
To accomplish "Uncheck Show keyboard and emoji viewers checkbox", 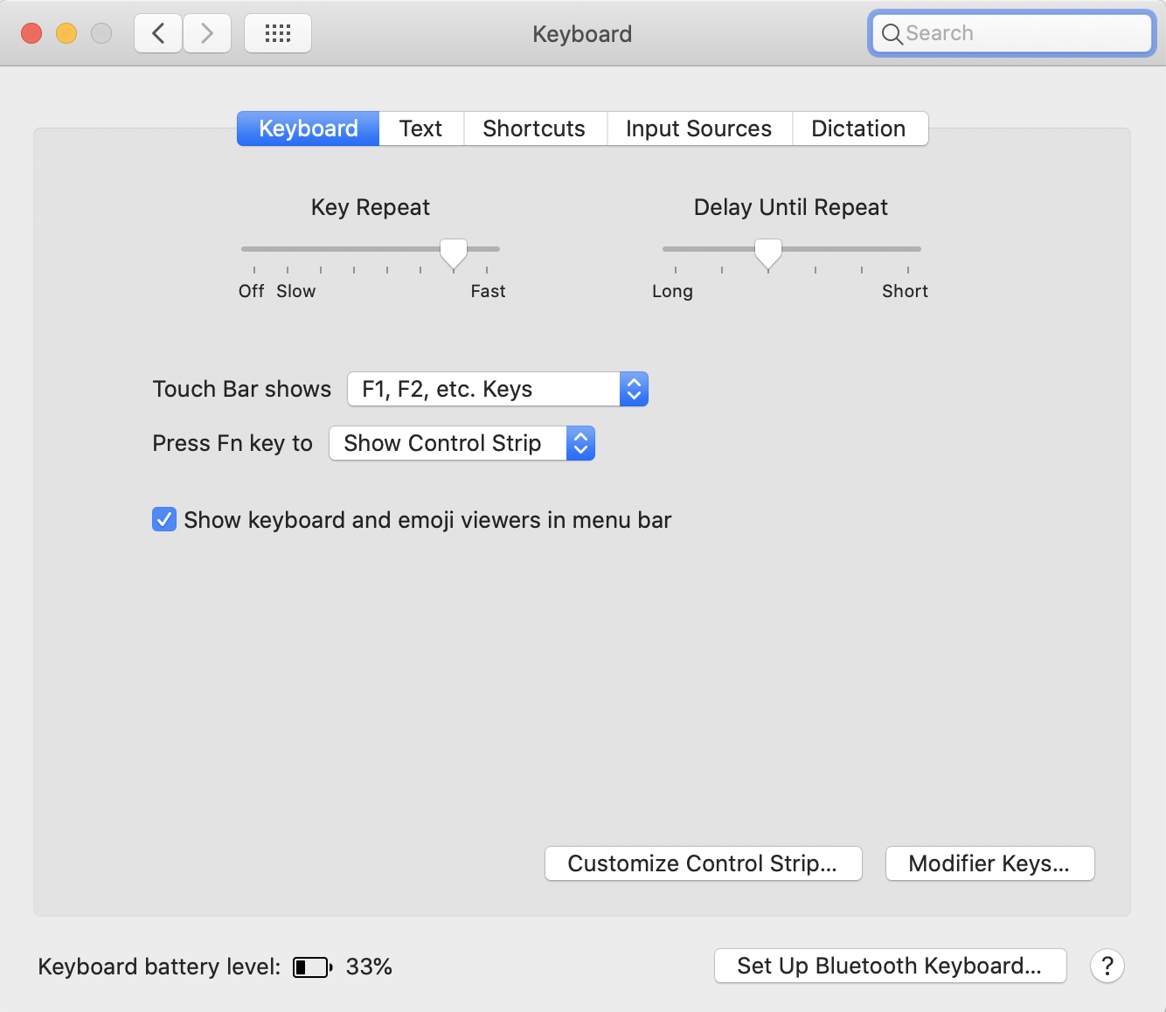I will pos(164,520).
